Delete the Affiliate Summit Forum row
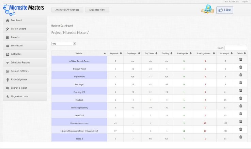Image resolution: width=251 pixels, height=149 pixels. pos(240,59)
